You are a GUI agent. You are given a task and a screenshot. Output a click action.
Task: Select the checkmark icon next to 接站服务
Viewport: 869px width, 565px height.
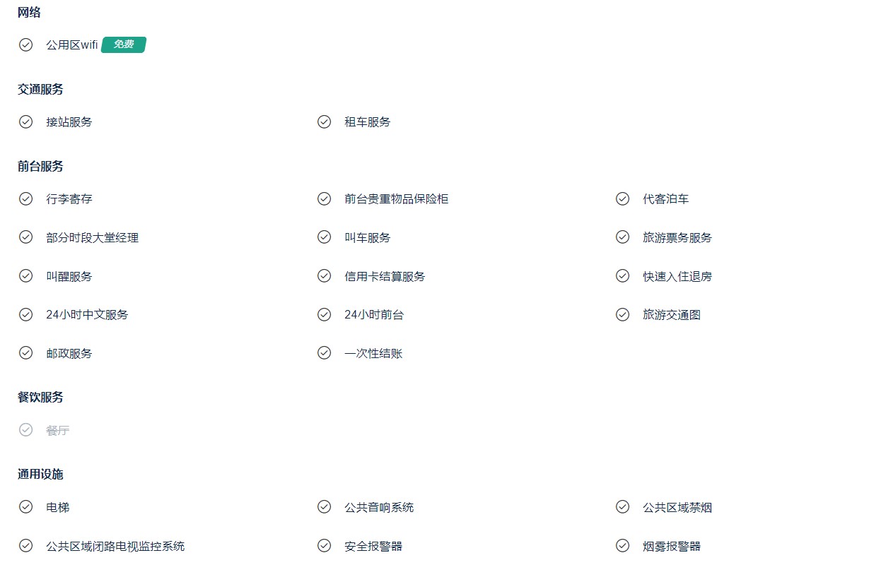pyautogui.click(x=25, y=121)
